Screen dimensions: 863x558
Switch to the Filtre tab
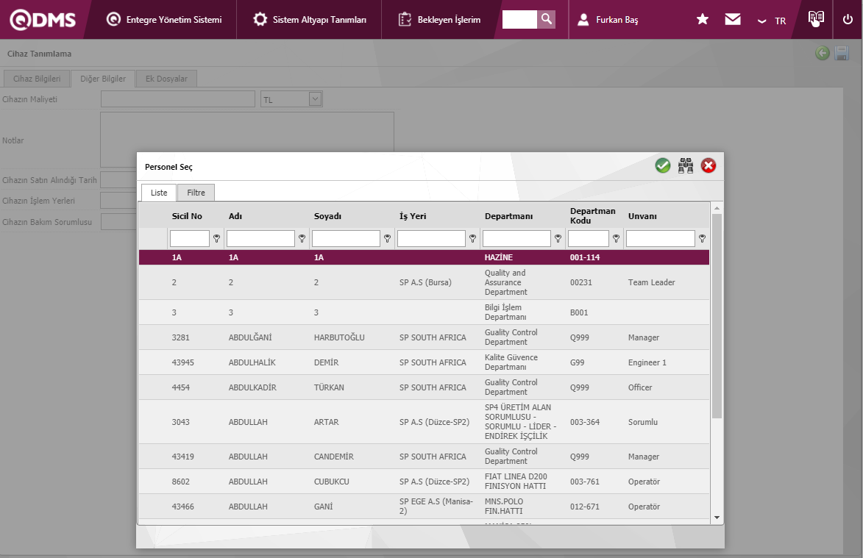tap(196, 193)
